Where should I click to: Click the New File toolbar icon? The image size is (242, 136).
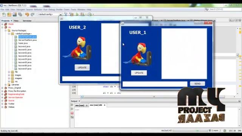point(4,14)
